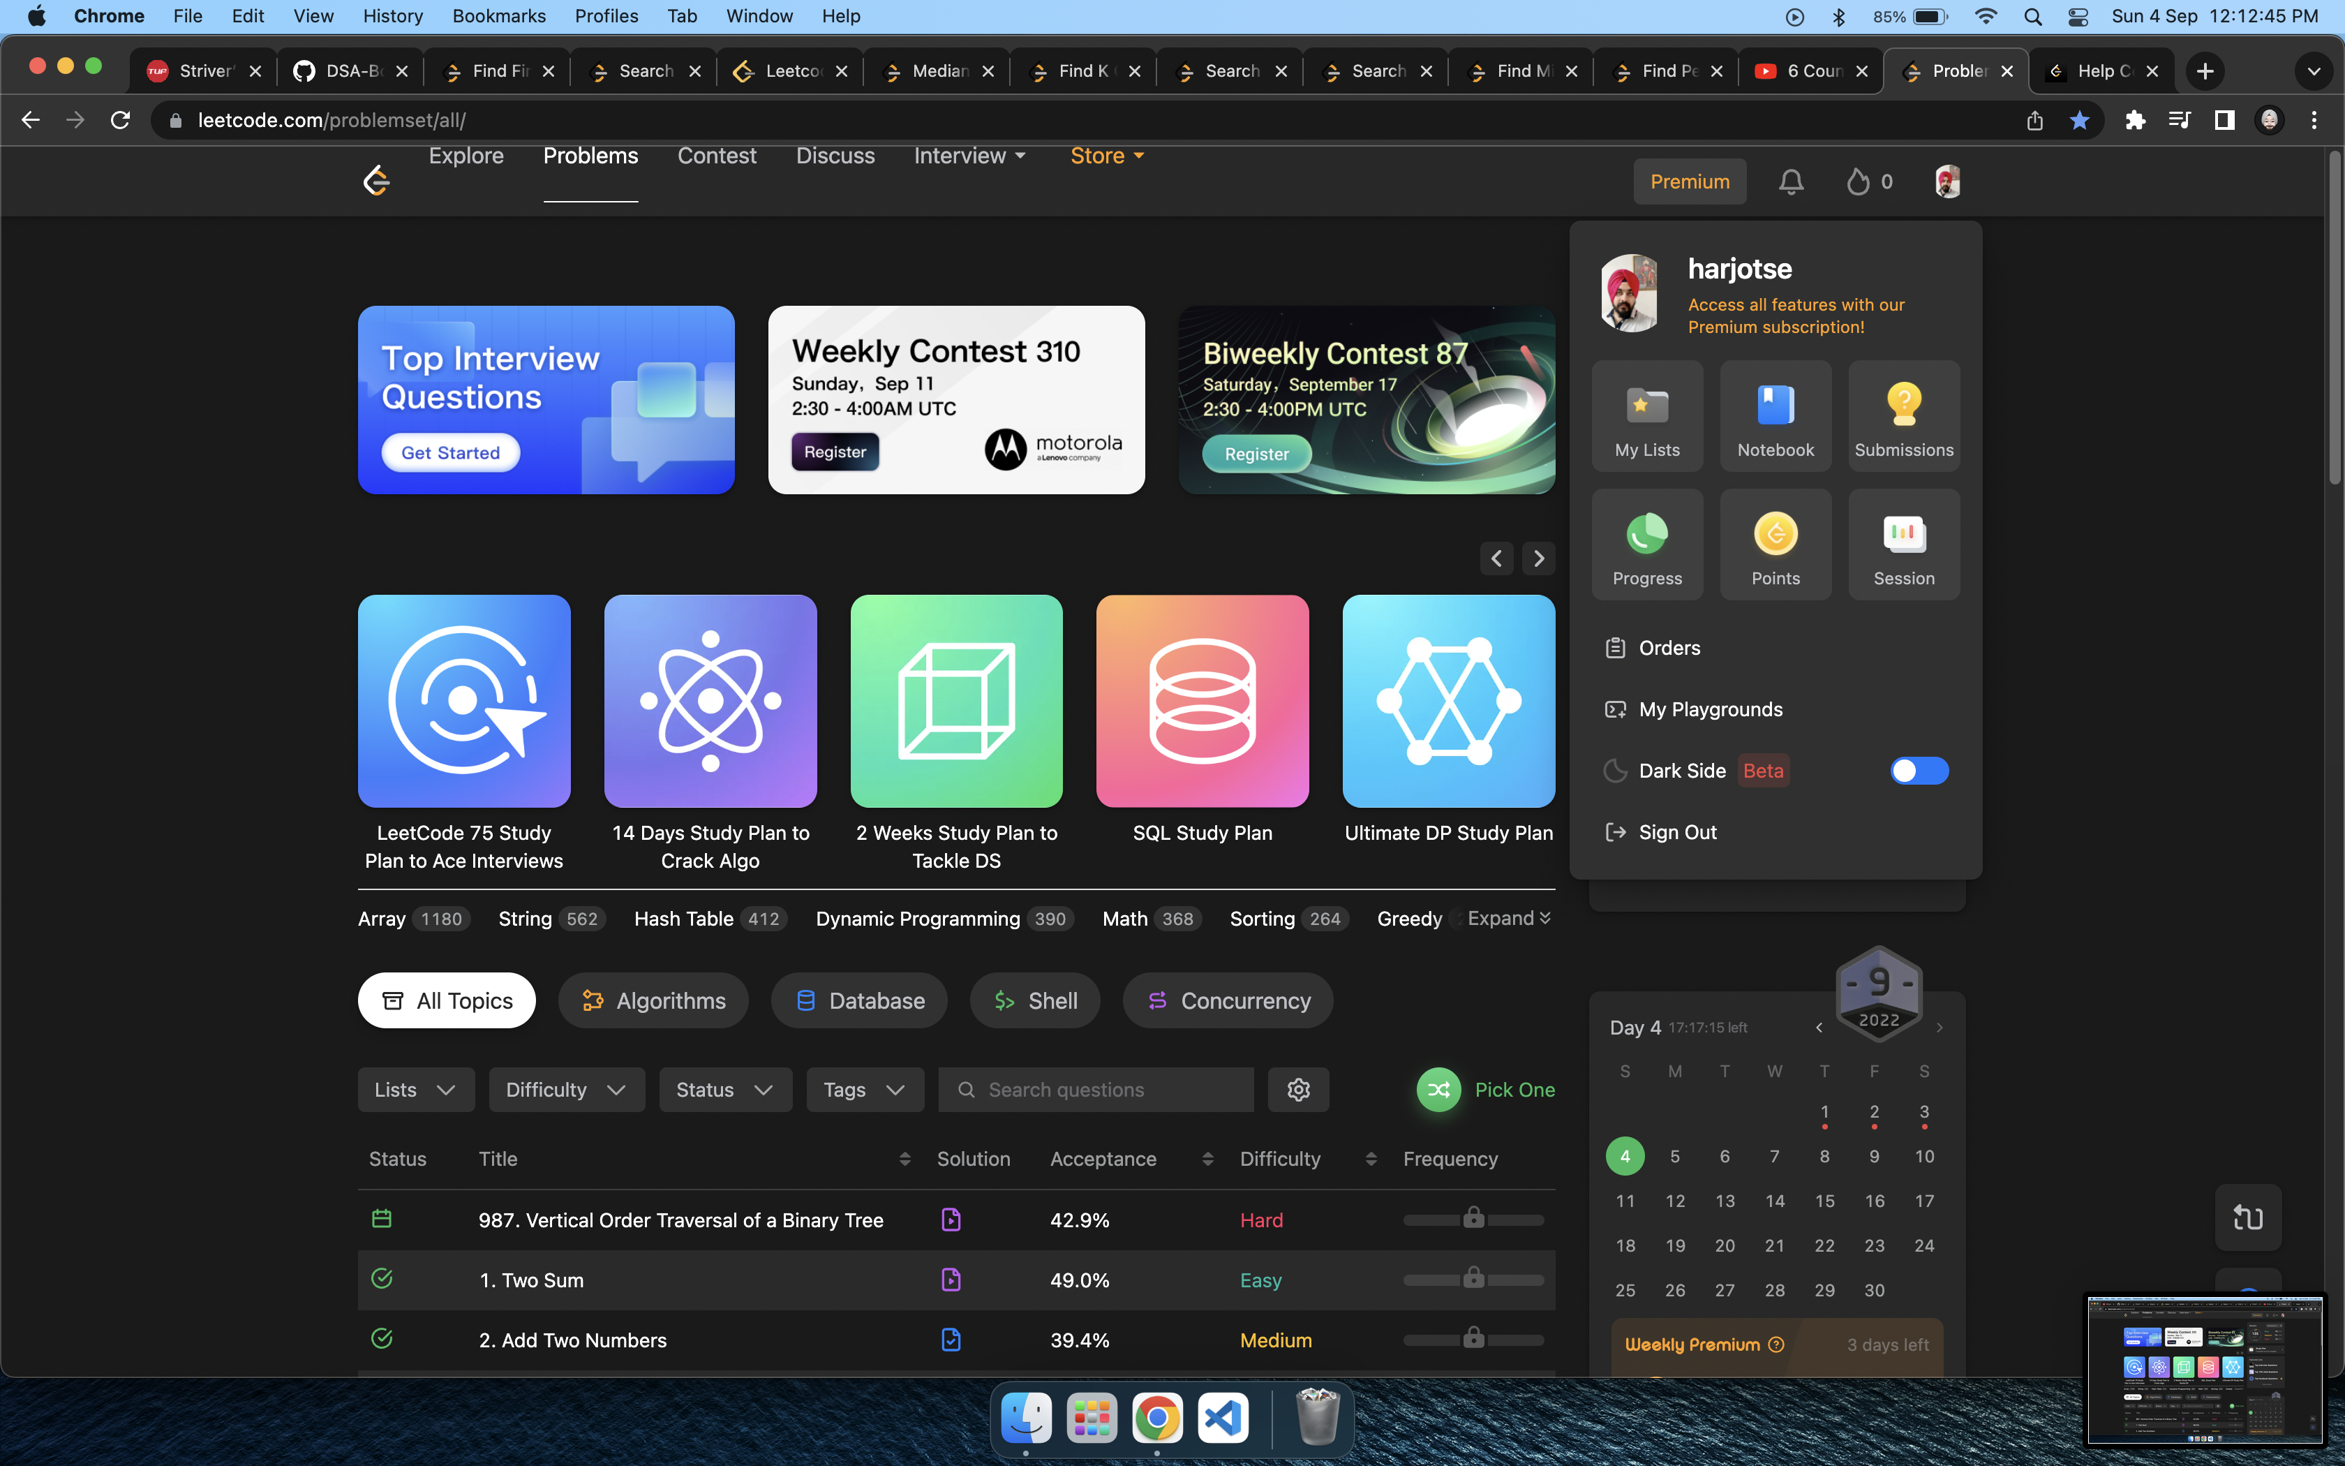Open the Interview dropdown menu
2345x1466 pixels.
tap(970, 156)
